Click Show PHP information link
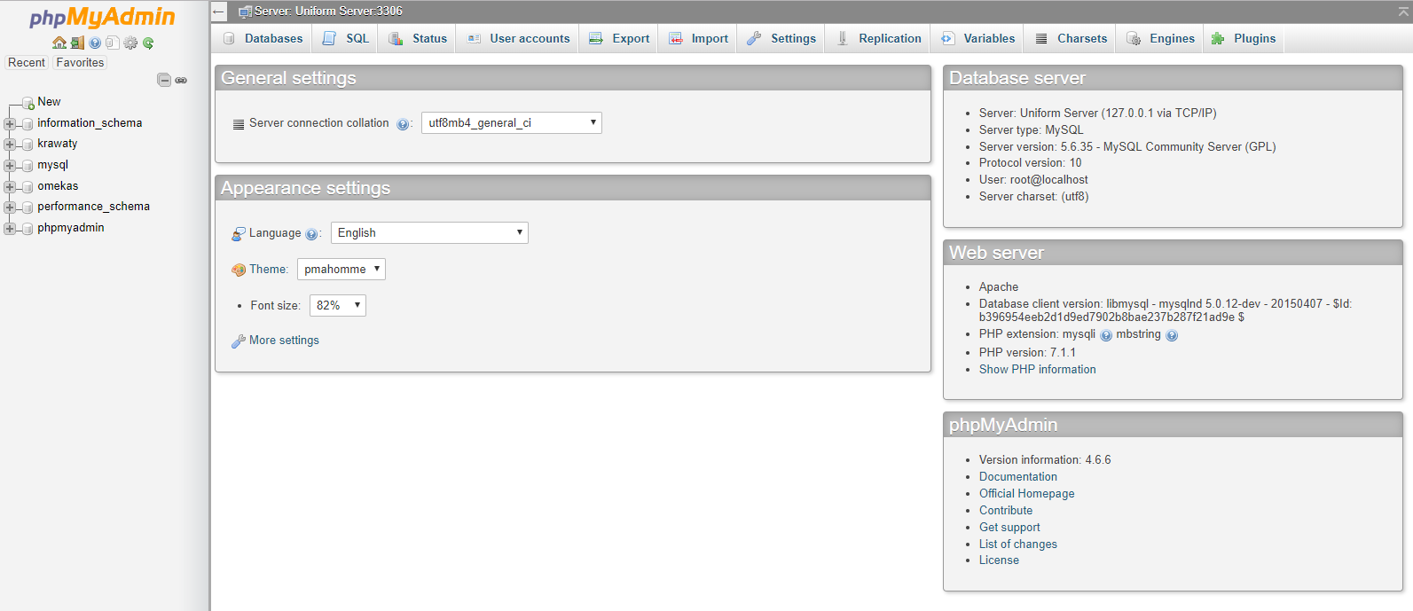1413x611 pixels. pos(1038,370)
